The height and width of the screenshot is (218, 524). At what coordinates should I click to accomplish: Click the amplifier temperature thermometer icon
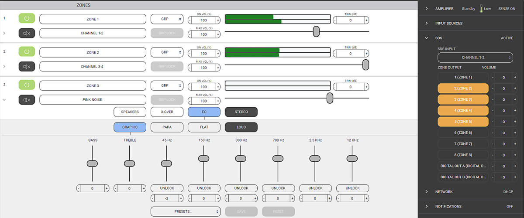click(481, 9)
